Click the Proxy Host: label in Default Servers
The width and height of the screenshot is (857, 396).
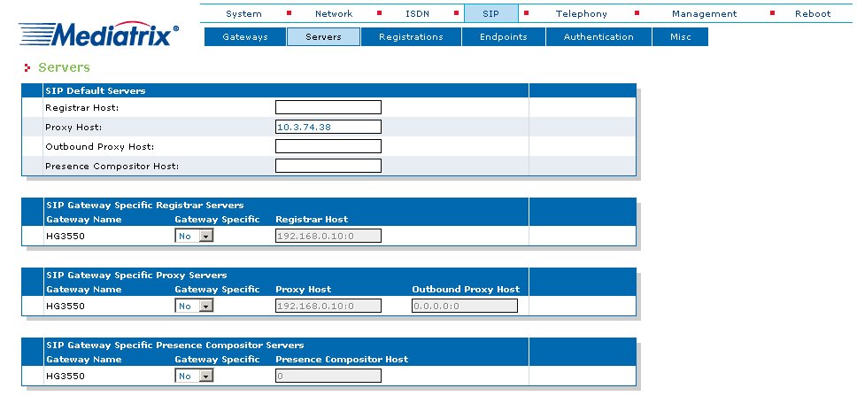[73, 128]
